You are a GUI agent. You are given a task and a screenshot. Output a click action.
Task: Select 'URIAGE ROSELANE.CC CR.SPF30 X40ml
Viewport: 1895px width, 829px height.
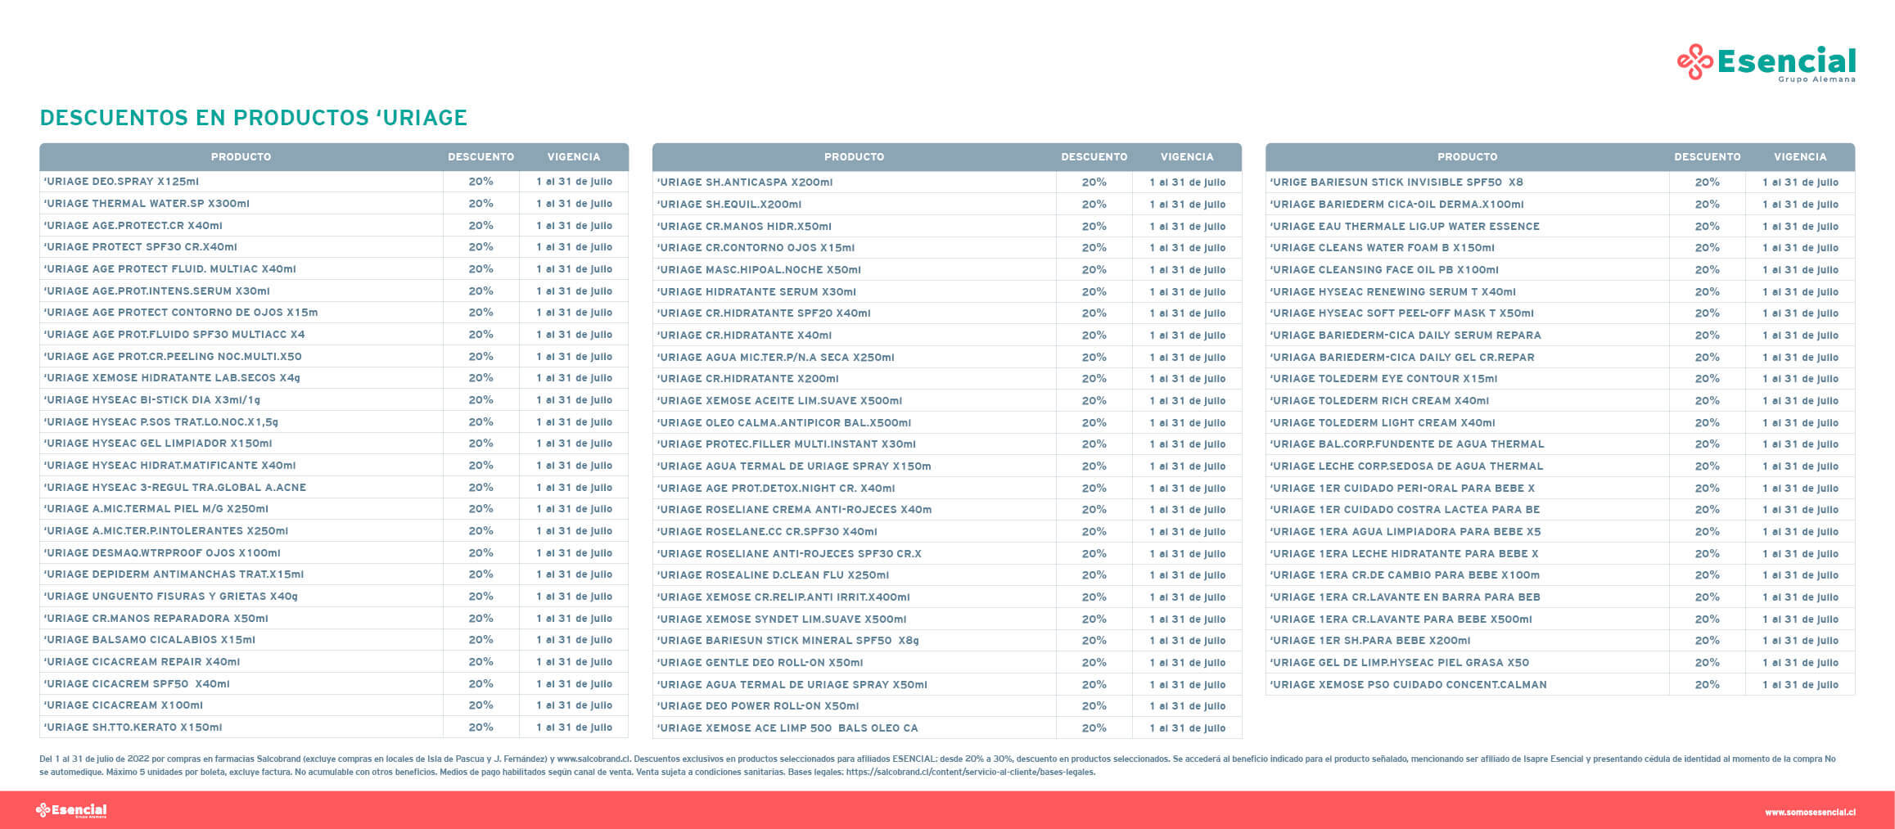point(947,532)
